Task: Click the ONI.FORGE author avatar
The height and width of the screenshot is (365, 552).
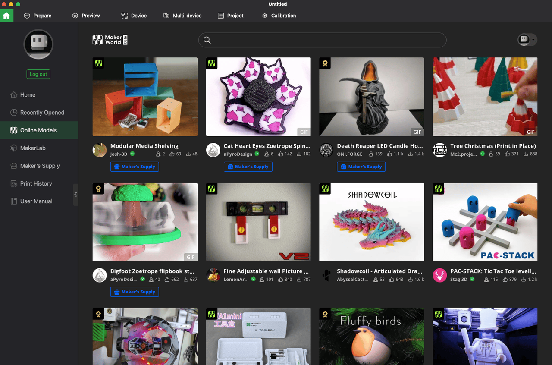Action: point(326,150)
